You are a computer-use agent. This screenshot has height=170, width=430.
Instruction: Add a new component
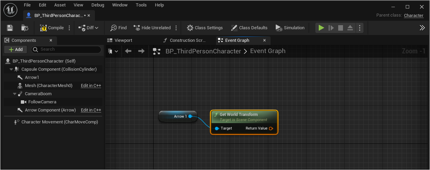[x=16, y=49]
